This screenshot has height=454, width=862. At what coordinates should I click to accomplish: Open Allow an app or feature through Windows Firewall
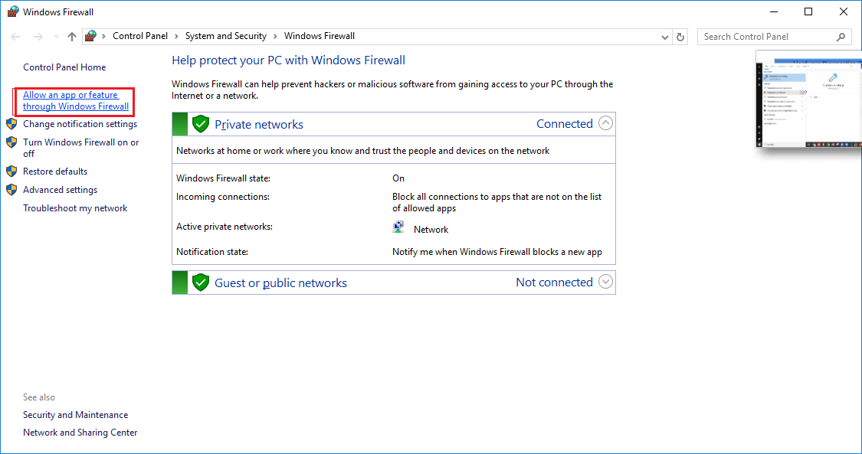[x=76, y=100]
